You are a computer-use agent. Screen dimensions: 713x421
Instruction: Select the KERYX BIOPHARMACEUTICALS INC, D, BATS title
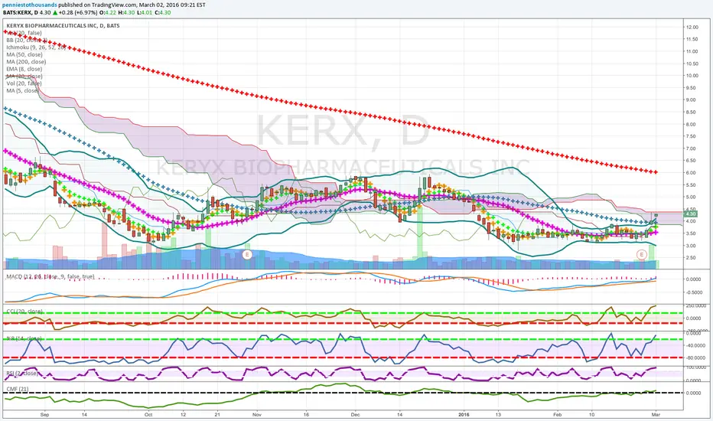[x=63, y=25]
